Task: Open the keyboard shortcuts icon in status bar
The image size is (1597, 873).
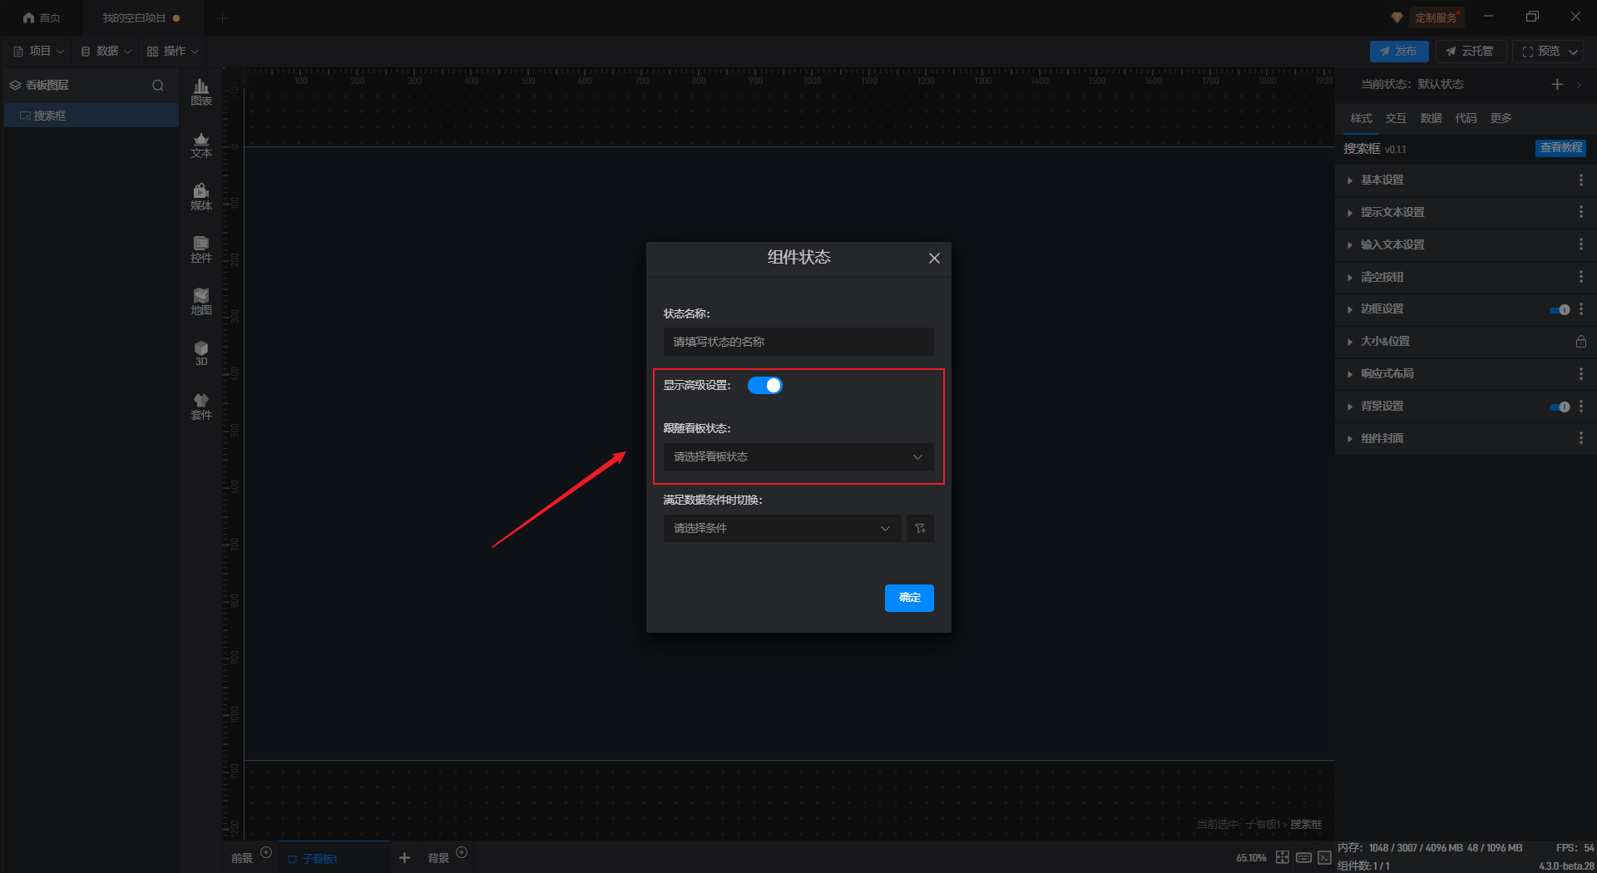Action: click(1303, 857)
